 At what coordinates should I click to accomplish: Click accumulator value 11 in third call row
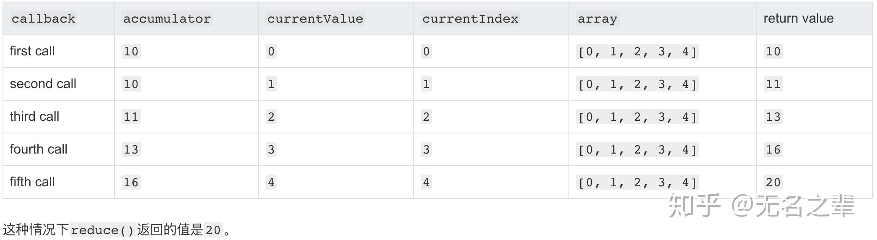[x=131, y=117]
